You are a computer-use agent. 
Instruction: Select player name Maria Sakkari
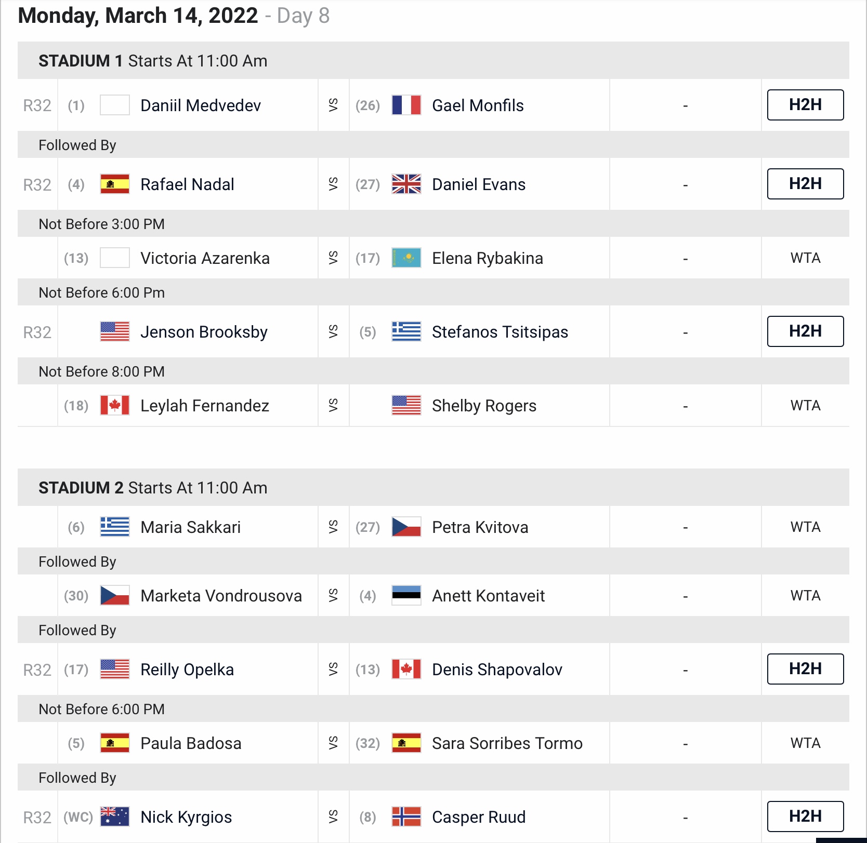tap(191, 527)
